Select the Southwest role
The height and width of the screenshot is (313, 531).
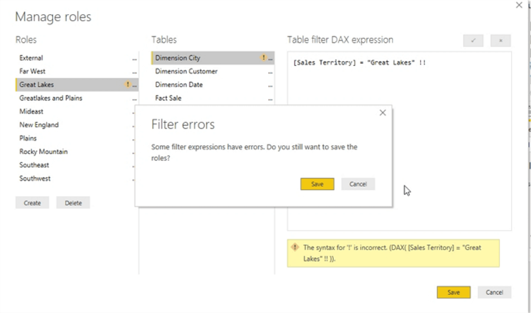(x=35, y=179)
